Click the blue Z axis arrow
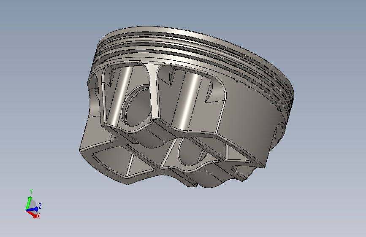The width and height of the screenshot is (366, 237). click(x=33, y=209)
